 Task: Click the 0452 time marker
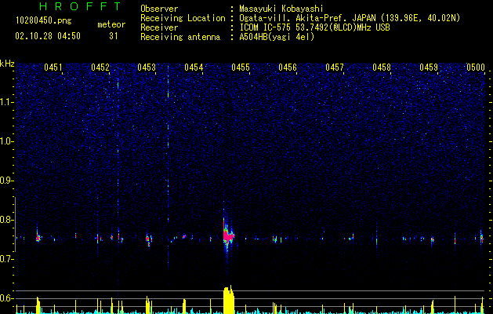(x=100, y=67)
